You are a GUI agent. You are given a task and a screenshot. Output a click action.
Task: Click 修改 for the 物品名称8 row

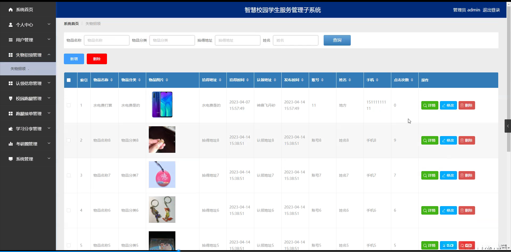[x=448, y=140]
